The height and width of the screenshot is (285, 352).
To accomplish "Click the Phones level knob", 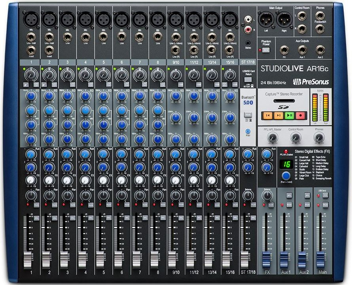I will tap(319, 138).
